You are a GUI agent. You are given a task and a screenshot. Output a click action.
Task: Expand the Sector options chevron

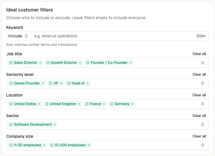(x=203, y=125)
